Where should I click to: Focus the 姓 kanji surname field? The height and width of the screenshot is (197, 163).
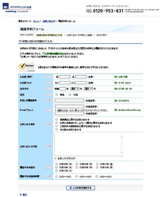click(64, 77)
